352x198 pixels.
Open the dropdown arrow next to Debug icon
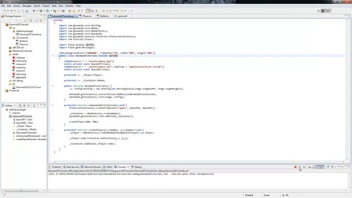pyautogui.click(x=37, y=11)
